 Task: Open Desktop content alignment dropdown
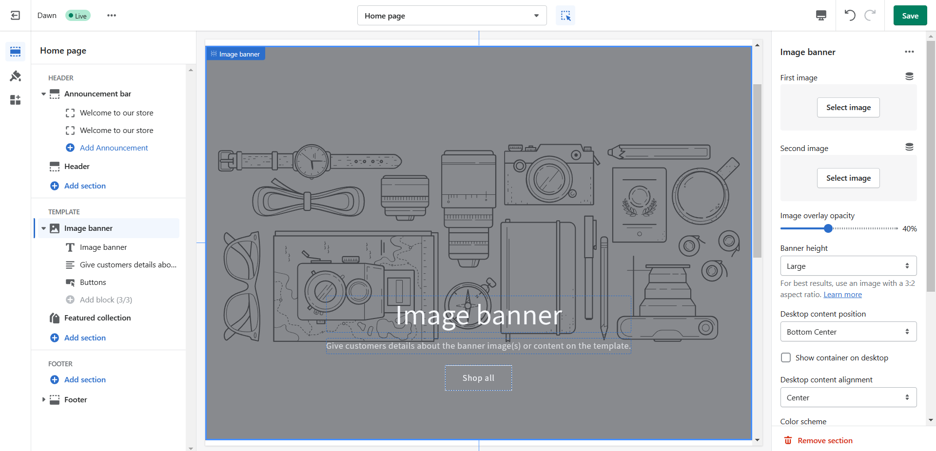pos(848,397)
